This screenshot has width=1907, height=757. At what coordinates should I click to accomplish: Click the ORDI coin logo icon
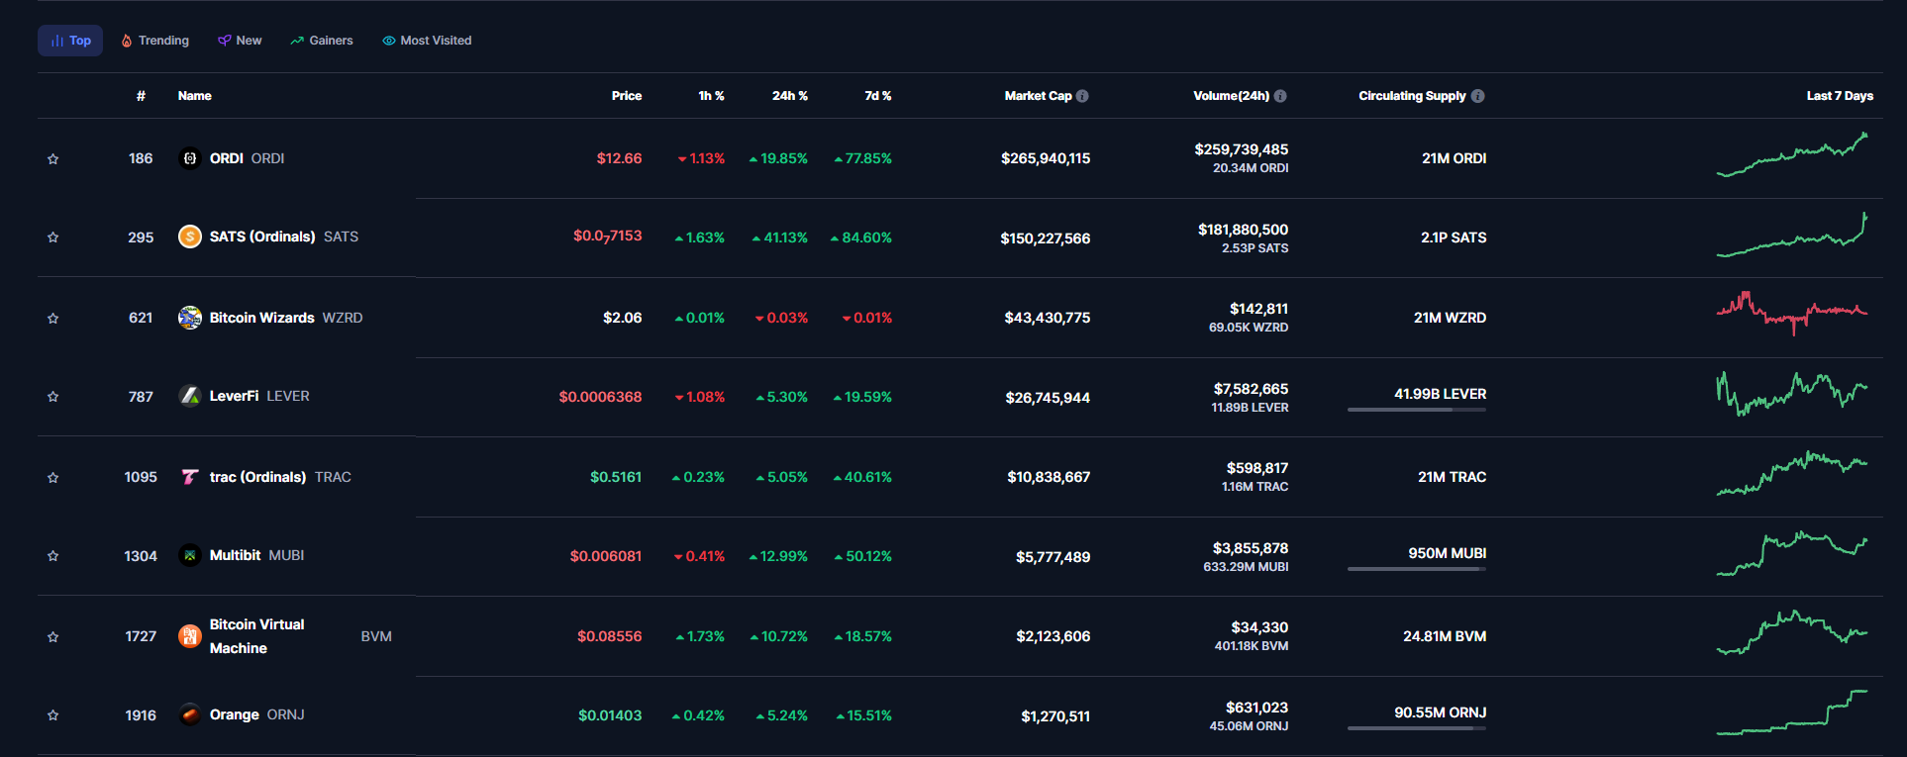pyautogui.click(x=189, y=158)
